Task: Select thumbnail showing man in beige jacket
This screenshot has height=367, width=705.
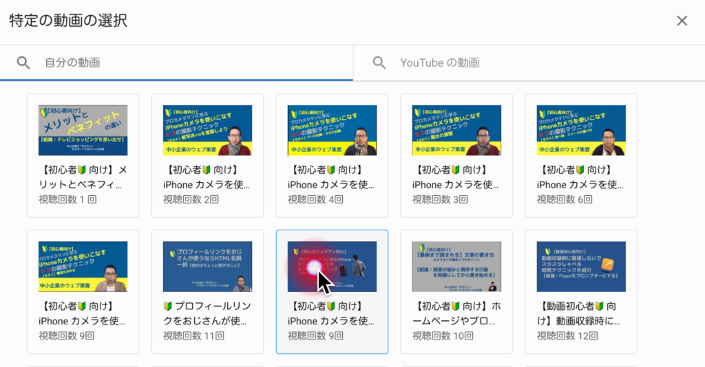Action: pyautogui.click(x=83, y=267)
